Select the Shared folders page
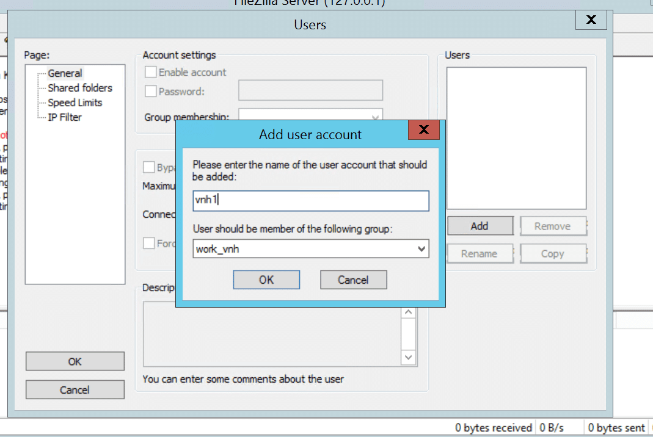The image size is (653, 437). tap(79, 88)
